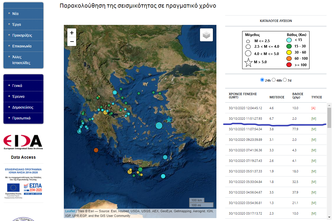Click the star earthquake marker near Samos
The height and width of the screenshot is (221, 335).
169,119
